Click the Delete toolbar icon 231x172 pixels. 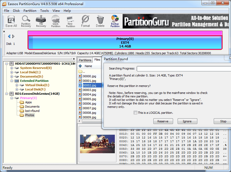click(100, 21)
